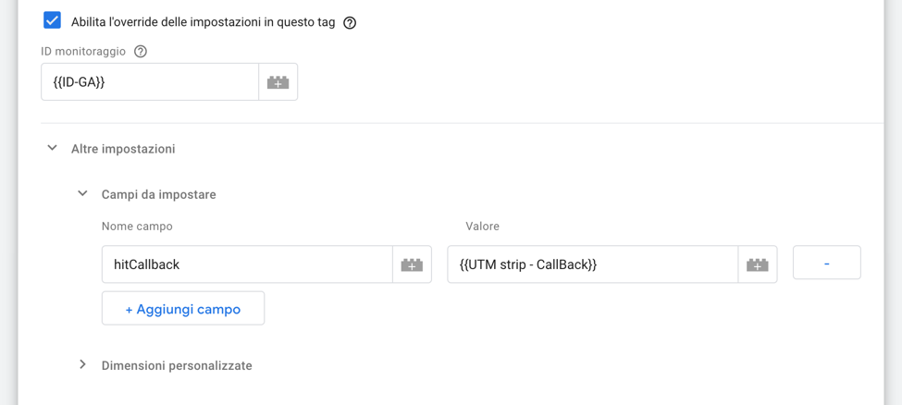
Task: Select the {{UTM strip - CallBack}} value input
Action: (x=592, y=264)
